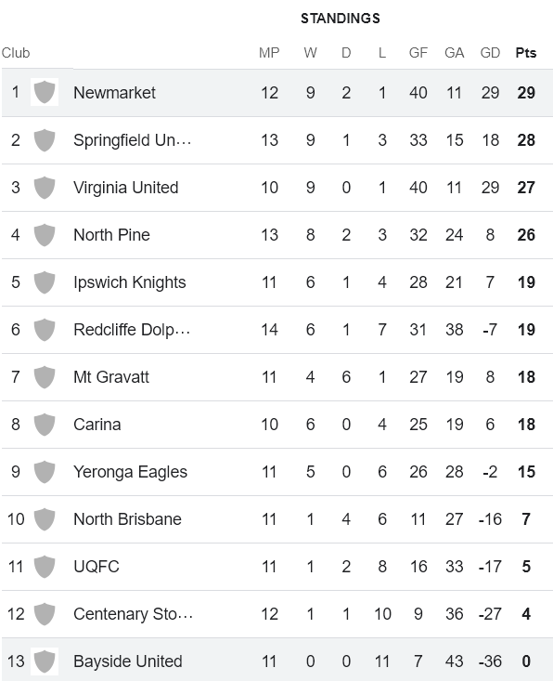Image resolution: width=553 pixels, height=681 pixels.
Task: Click the Club column header
Action: point(16,53)
